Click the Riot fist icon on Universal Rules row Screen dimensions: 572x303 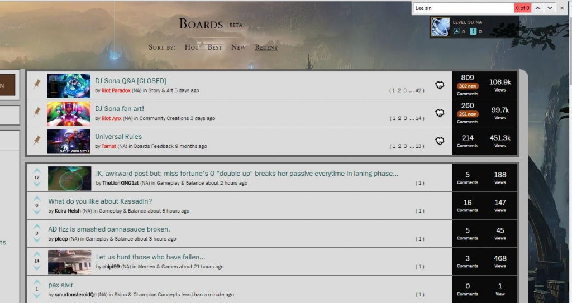[440, 141]
